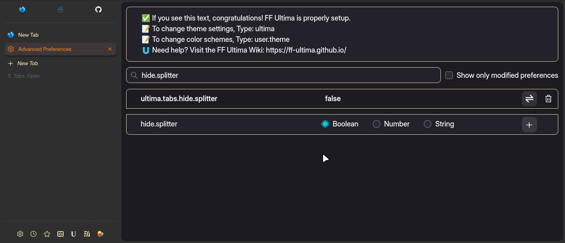Screen dimensions: 565x243
Task: Click the split-view icon in bottom toolbar
Action: point(60,234)
